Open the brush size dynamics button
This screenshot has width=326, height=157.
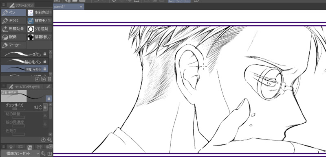(x=45, y=107)
